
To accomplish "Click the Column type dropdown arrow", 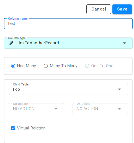I will (124, 43).
